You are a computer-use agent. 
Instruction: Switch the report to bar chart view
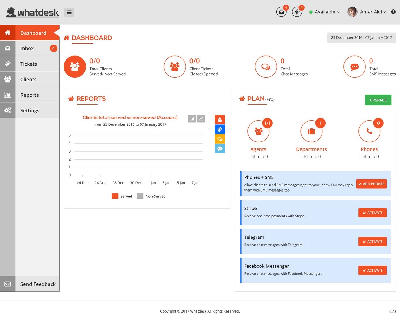(192, 119)
